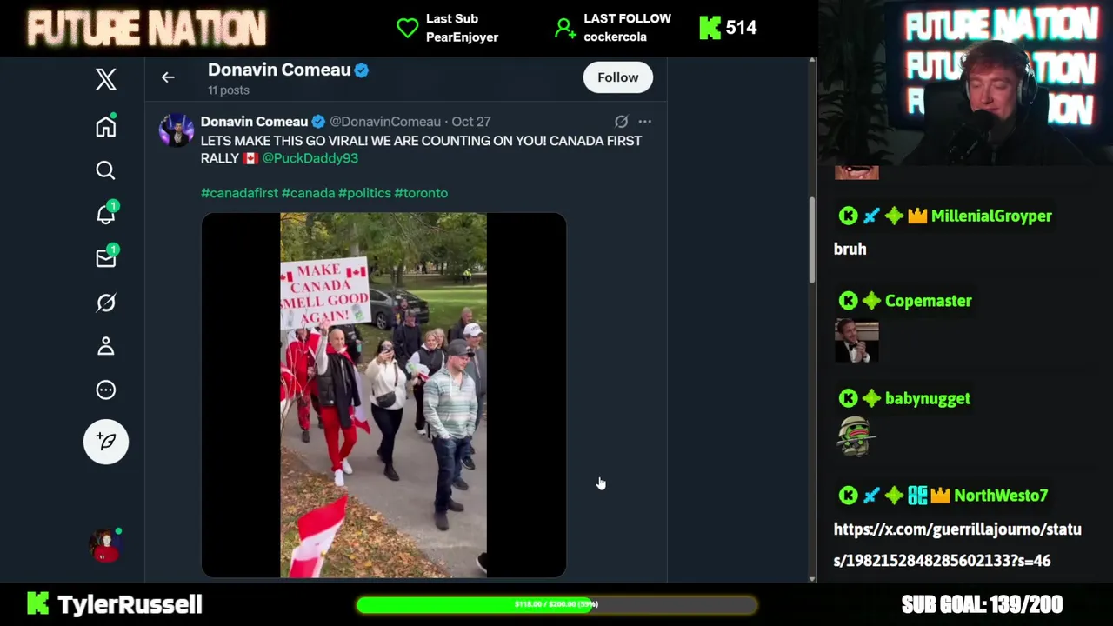Open the @PuckDaddy93 mention link

pyautogui.click(x=310, y=158)
